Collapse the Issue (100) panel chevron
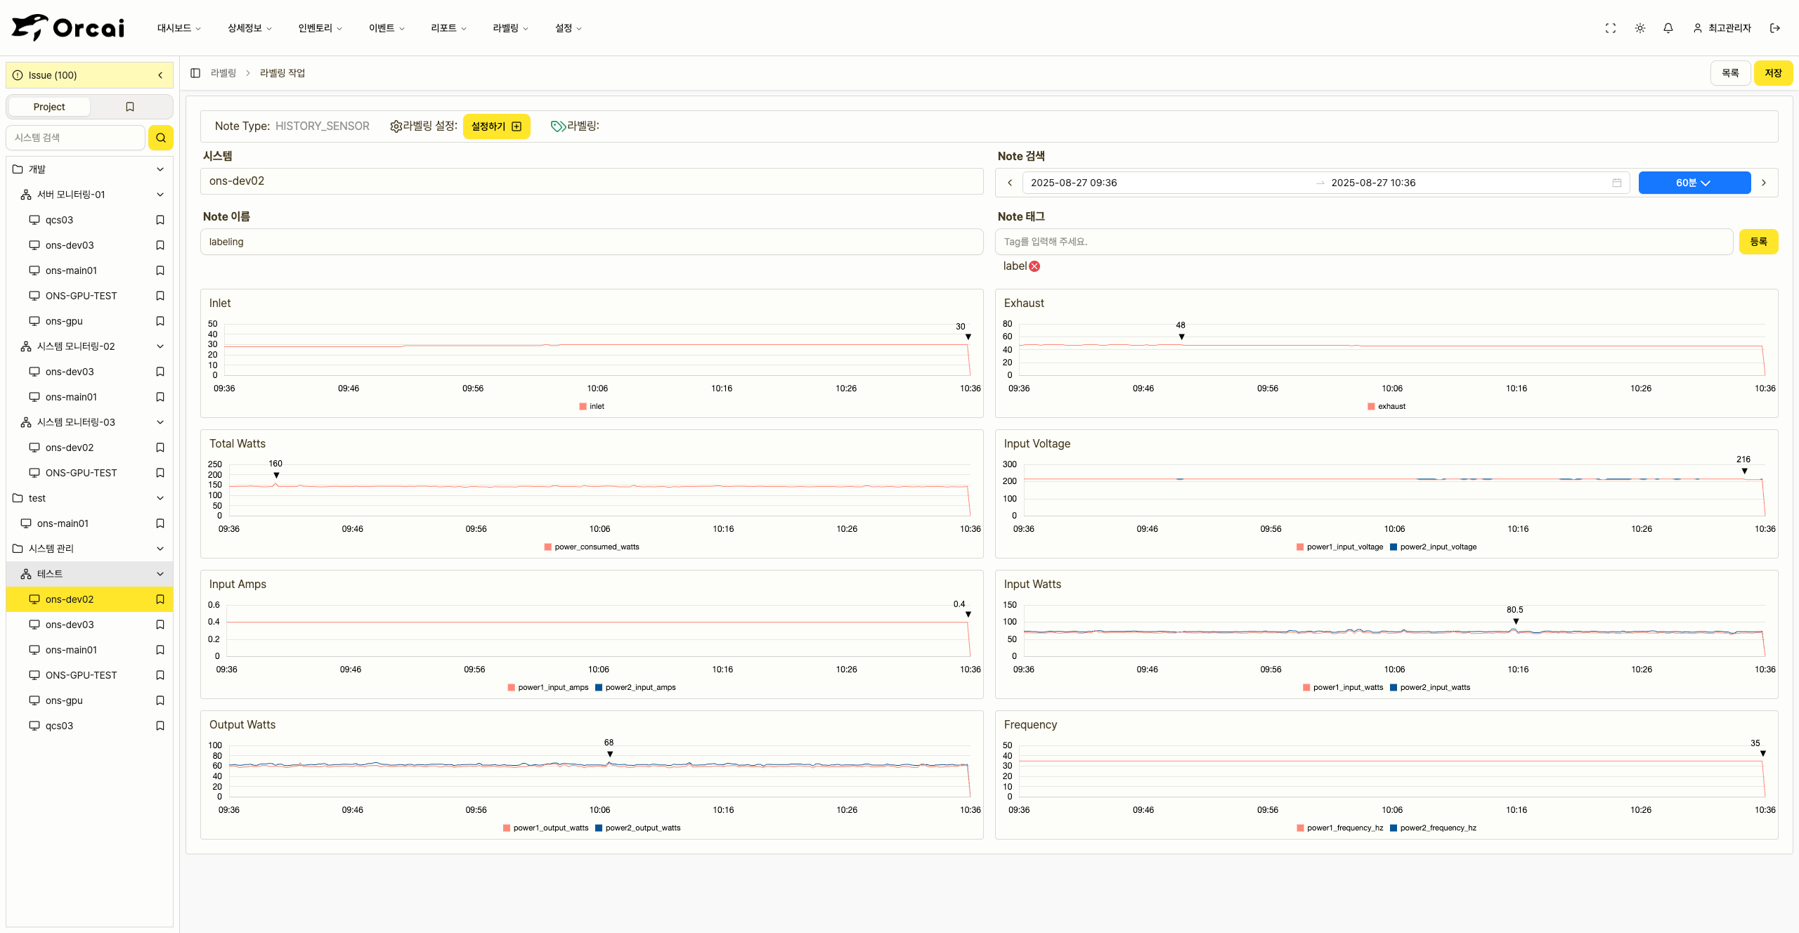The height and width of the screenshot is (933, 1799). 160,75
